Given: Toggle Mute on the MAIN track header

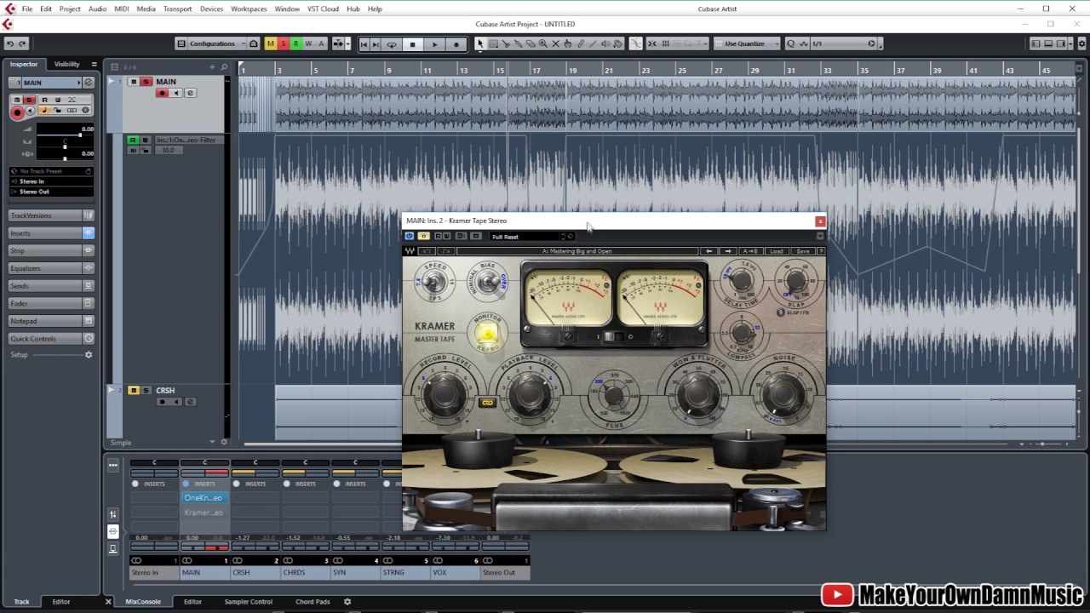Looking at the screenshot, I should click(x=134, y=82).
